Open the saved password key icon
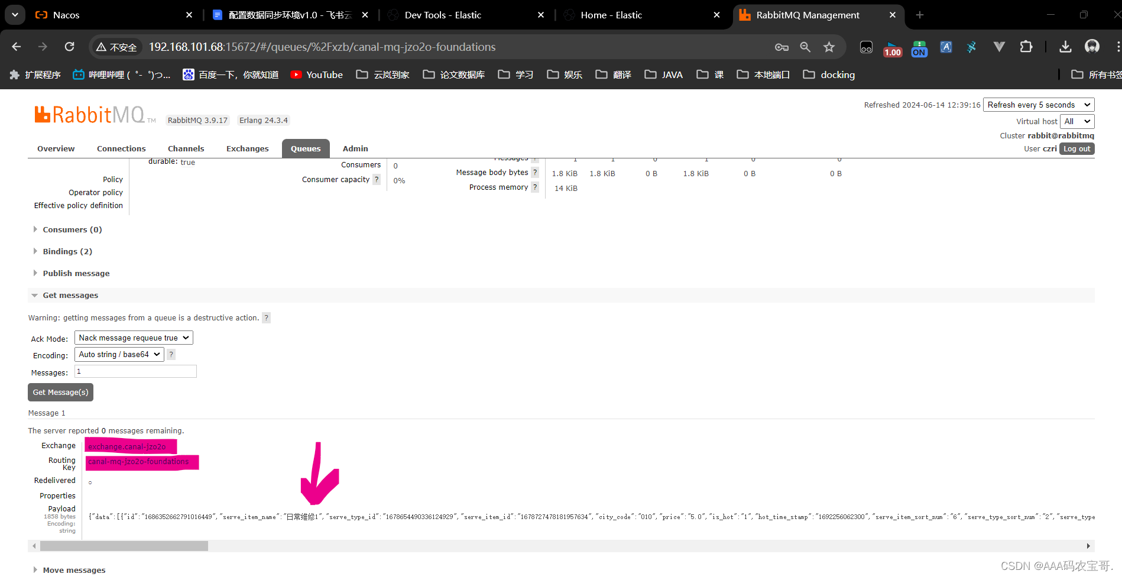The image size is (1122, 577). point(781,47)
